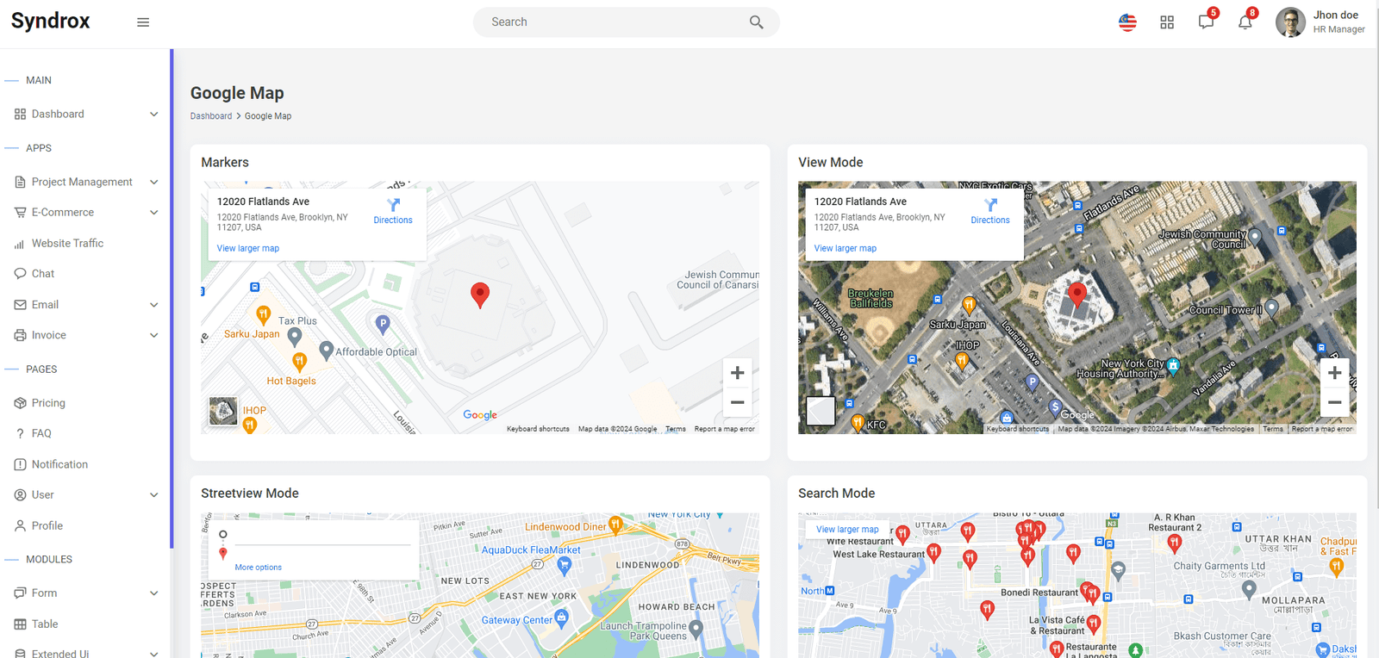Image resolution: width=1379 pixels, height=658 pixels.
Task: Zoom in on the View Mode map
Action: coord(1334,373)
